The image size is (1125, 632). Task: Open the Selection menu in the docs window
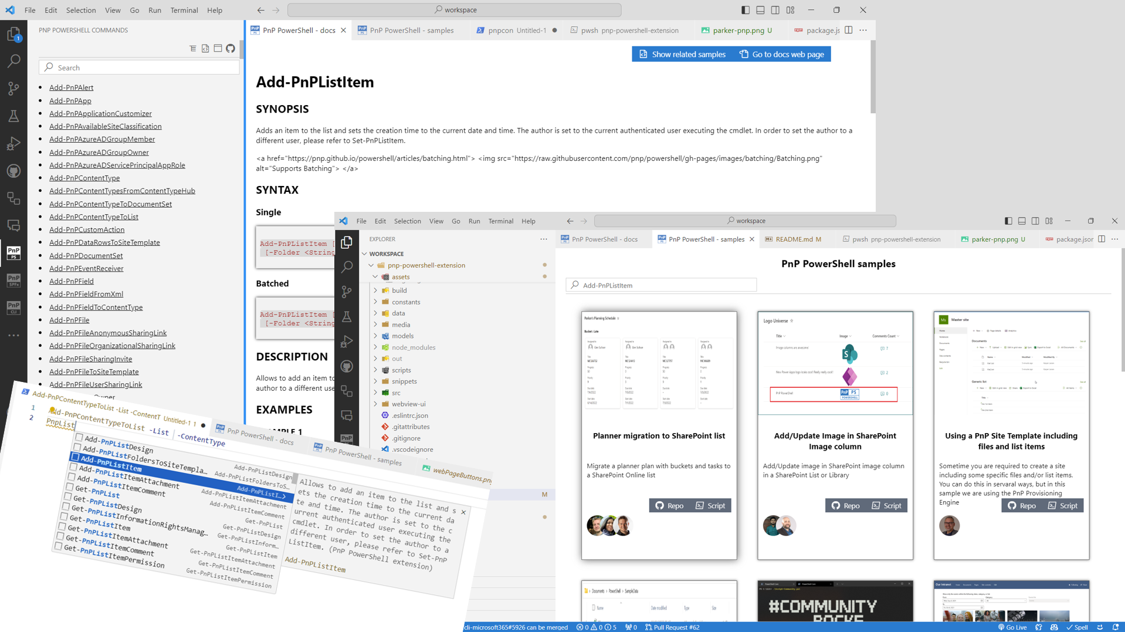(80, 10)
